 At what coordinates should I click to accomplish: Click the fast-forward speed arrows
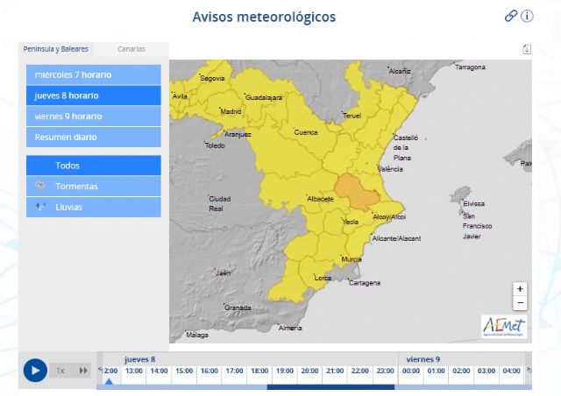pos(83,371)
